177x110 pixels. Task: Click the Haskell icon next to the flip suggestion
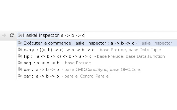[x=20, y=56]
